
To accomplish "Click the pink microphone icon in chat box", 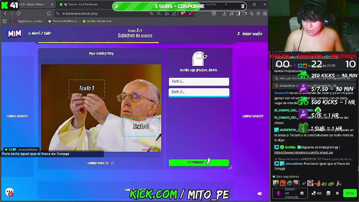I will click(278, 193).
